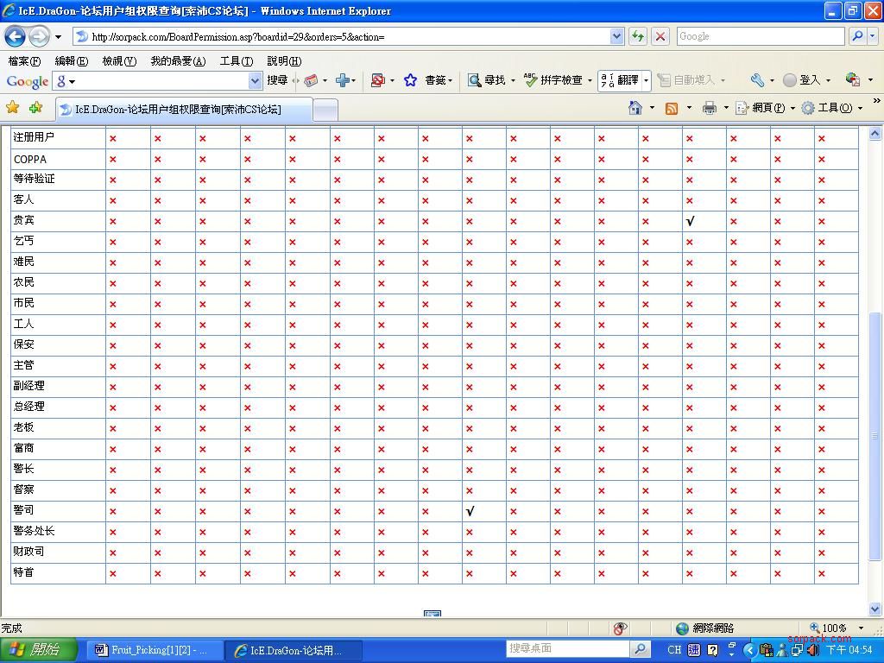
Task: Toggle the checkmark in 贵宾 row
Action: click(690, 221)
